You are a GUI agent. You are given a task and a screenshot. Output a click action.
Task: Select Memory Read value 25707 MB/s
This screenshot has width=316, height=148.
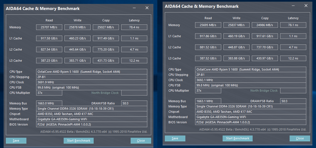49,27
